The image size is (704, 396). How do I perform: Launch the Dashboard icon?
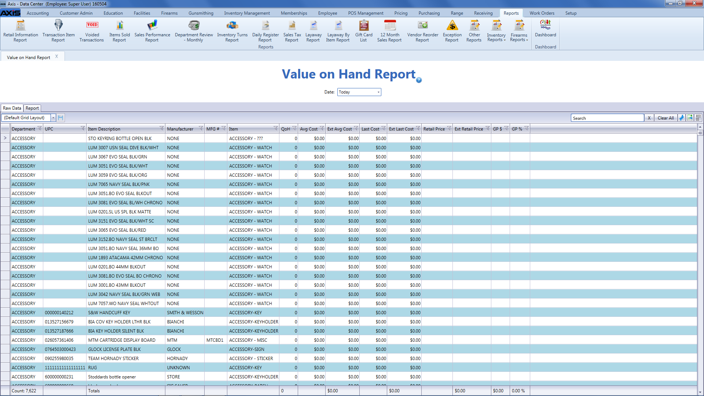tap(545, 29)
